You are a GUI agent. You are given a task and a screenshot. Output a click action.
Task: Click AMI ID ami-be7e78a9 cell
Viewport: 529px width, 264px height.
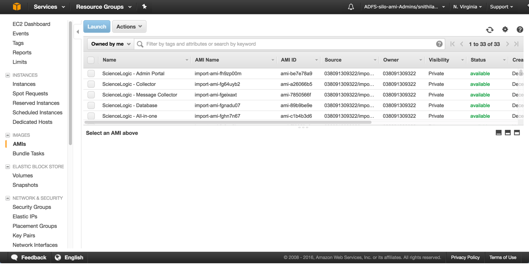click(296, 74)
